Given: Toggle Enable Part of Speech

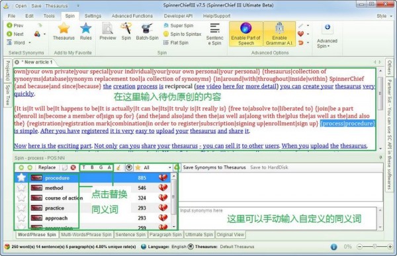Looking at the screenshot, I should (x=246, y=34).
